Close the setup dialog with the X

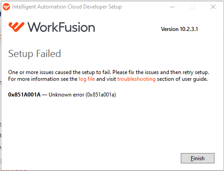[x=213, y=7]
